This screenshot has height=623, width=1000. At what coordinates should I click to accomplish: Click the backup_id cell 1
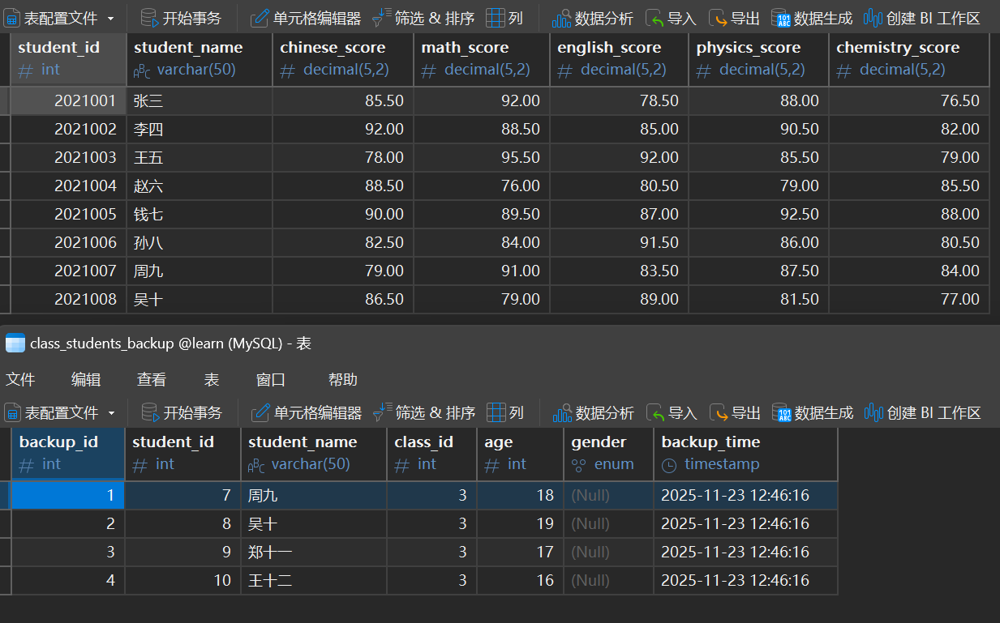point(68,496)
